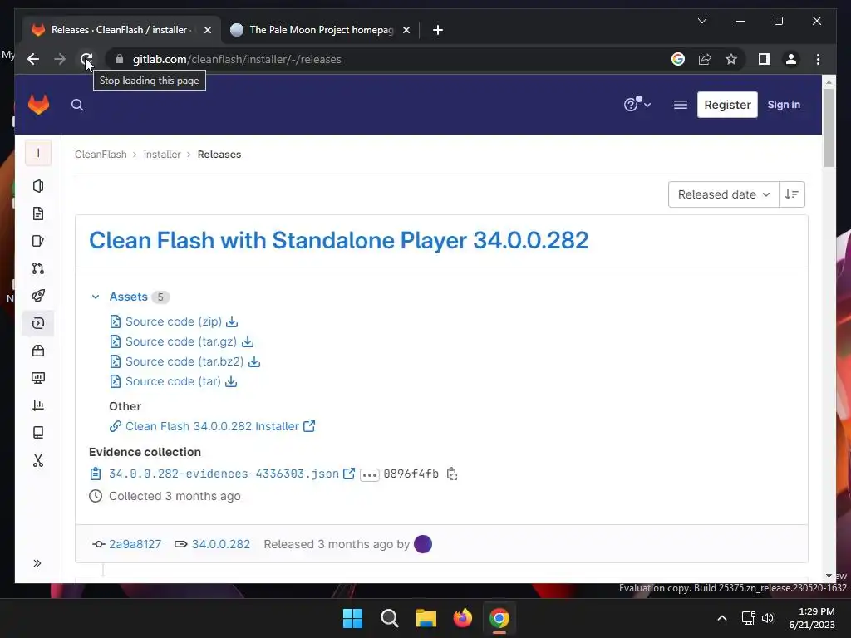Click the Register button

coord(727,105)
